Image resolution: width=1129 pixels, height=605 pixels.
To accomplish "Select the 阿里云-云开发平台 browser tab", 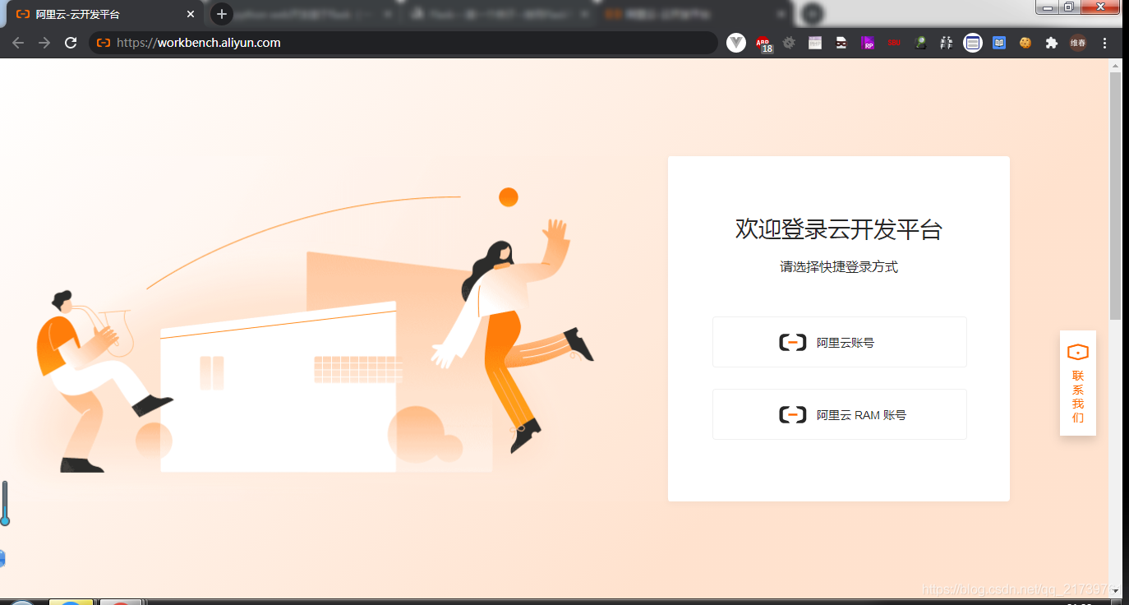I will coord(107,15).
